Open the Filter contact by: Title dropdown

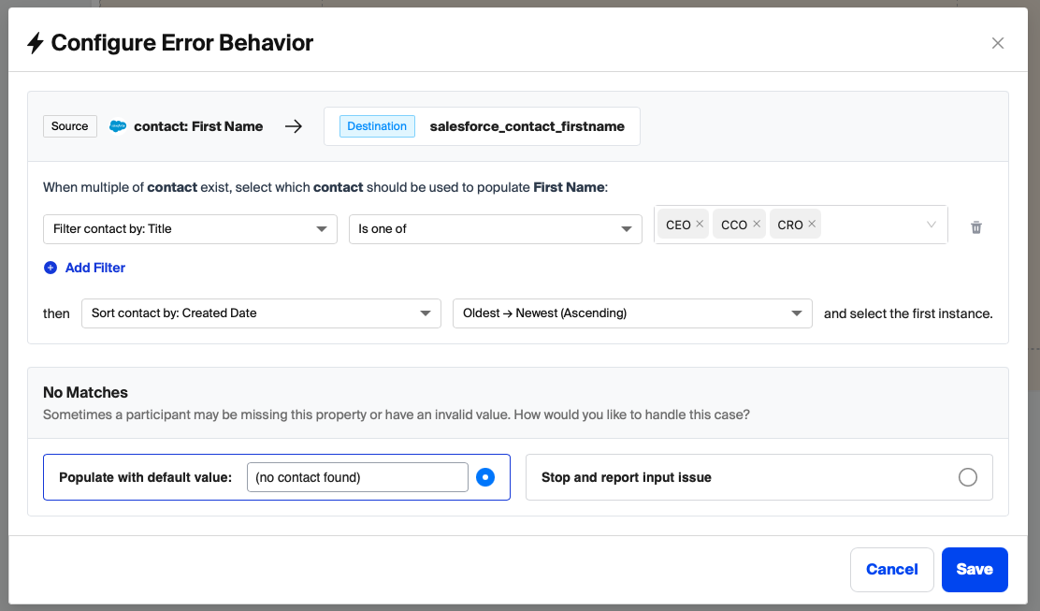pos(190,228)
